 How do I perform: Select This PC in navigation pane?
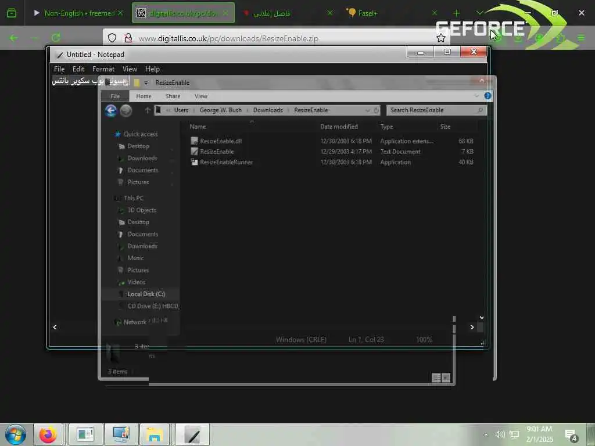click(x=133, y=199)
